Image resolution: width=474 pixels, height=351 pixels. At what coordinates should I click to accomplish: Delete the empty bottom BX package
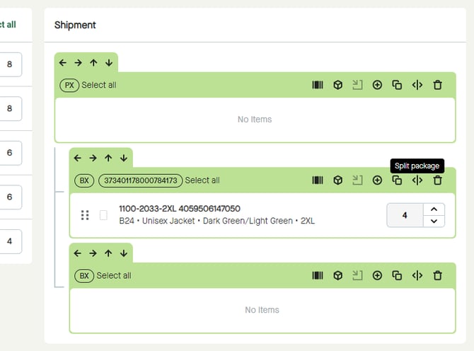[x=437, y=275]
